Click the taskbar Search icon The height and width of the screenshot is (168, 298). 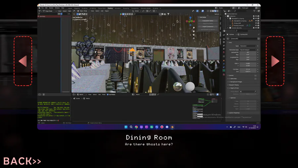point(131,127)
